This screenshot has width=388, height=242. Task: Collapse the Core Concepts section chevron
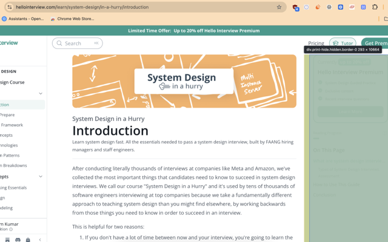click(41, 177)
